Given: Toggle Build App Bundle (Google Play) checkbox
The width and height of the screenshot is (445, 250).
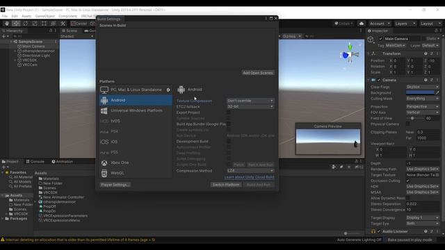Looking at the screenshot, I should coord(229,124).
